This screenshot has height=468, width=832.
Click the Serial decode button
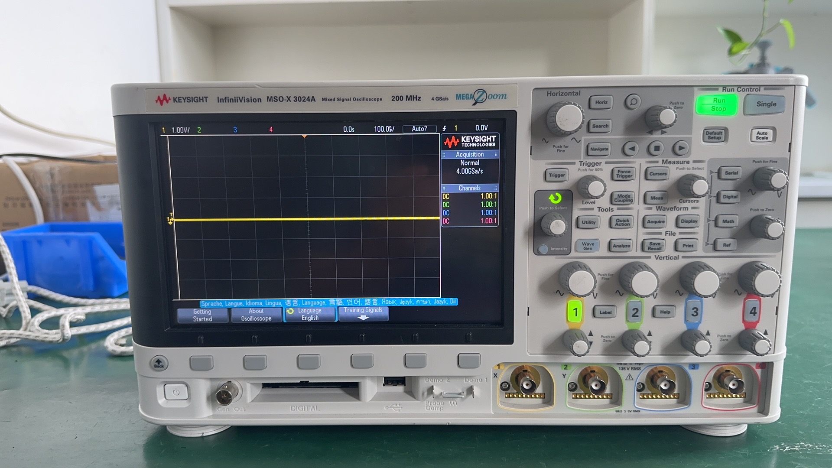pos(731,173)
